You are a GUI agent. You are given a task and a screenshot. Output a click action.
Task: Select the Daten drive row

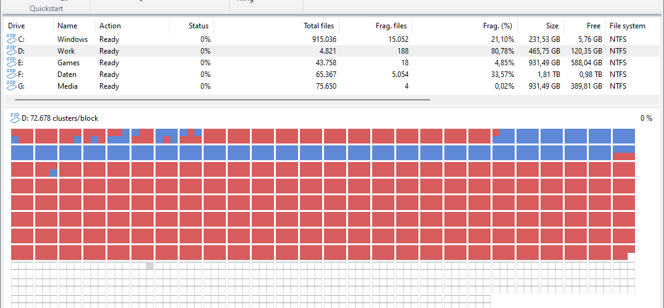(331, 75)
